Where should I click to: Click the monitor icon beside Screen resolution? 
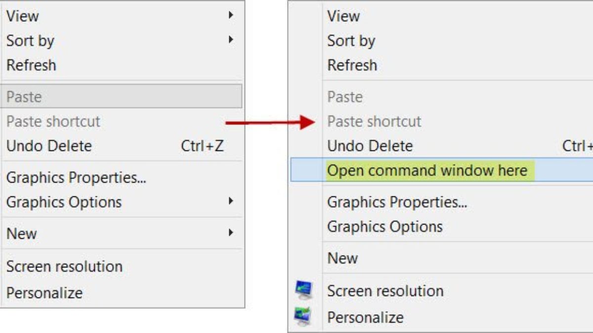click(303, 290)
